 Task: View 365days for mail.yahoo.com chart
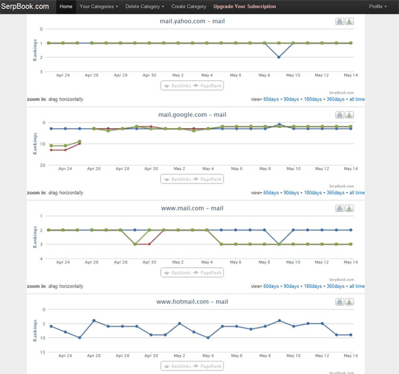pos(335,99)
